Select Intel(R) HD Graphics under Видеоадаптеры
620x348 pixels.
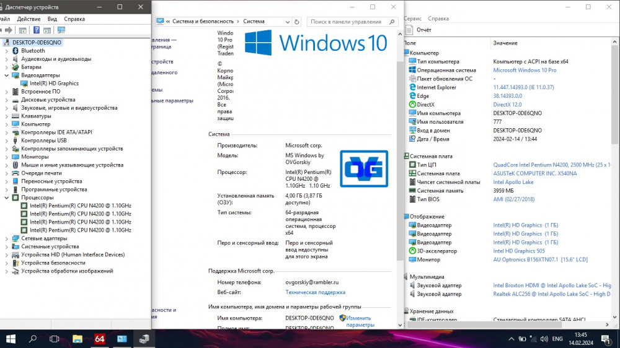coord(54,84)
